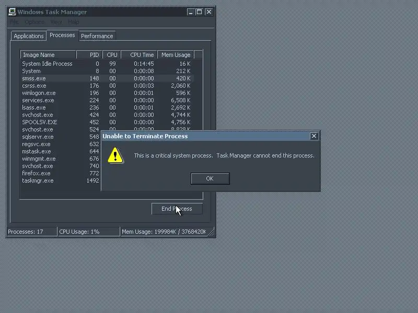Click the Mem Usage status bar entry
The height and width of the screenshot is (313, 418).
tap(164, 232)
